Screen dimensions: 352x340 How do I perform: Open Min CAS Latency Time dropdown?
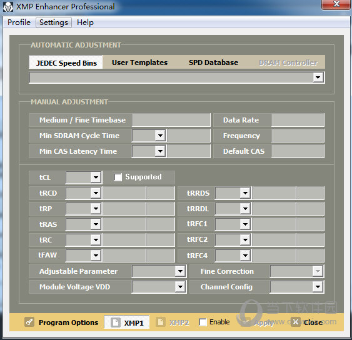(160, 151)
